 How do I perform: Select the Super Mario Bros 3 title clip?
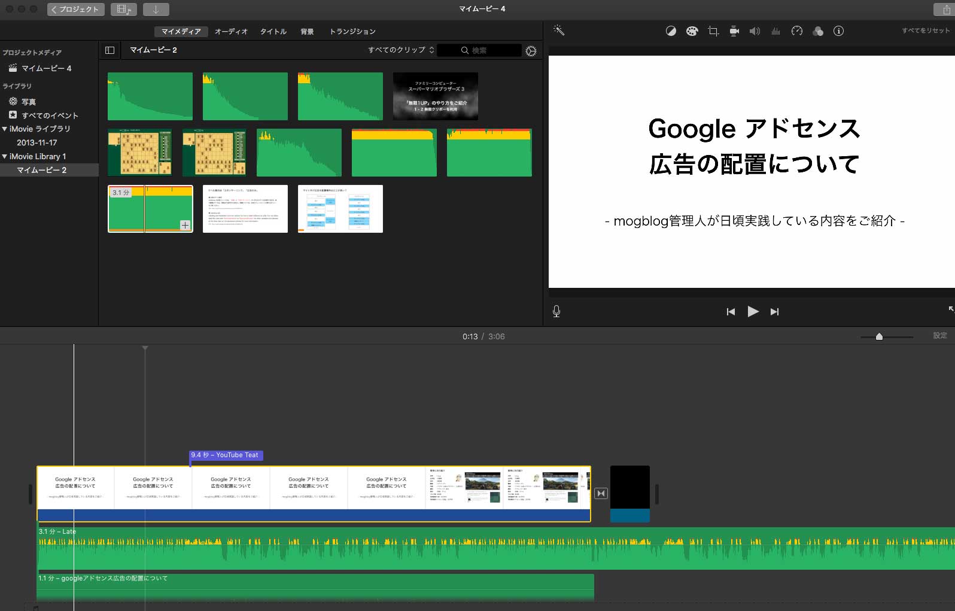436,96
